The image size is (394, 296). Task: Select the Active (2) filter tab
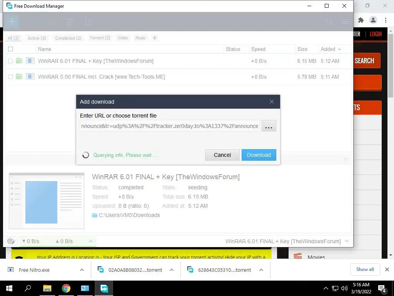(x=37, y=38)
